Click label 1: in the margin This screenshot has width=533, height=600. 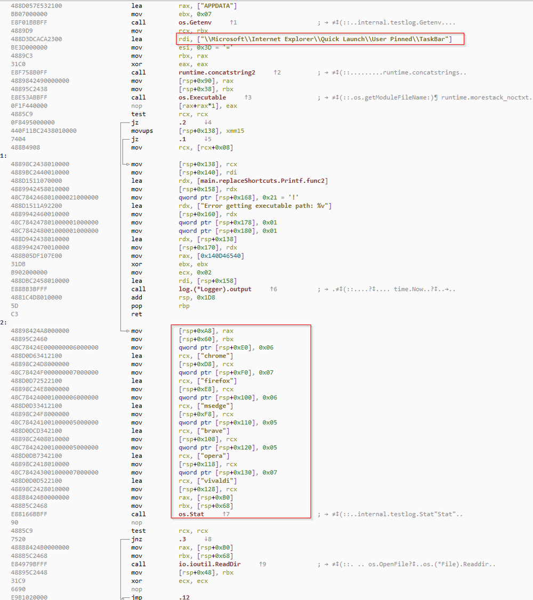pos(3,156)
